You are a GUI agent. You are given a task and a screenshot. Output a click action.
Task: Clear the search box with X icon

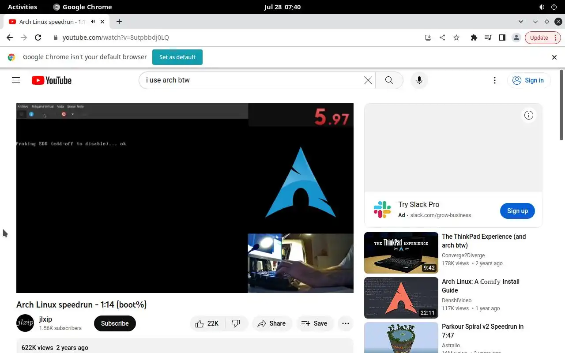pos(368,80)
